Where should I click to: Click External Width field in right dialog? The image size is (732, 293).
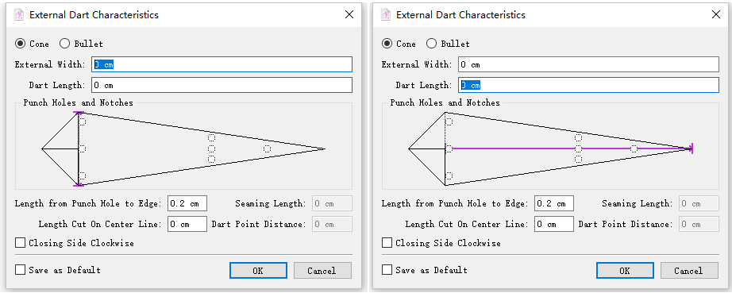588,64
